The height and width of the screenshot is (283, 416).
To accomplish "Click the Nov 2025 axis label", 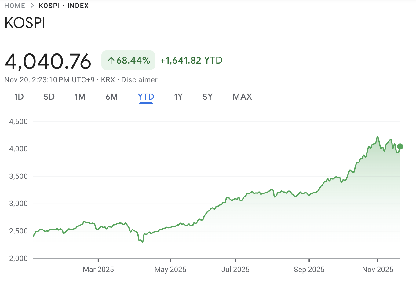I will [x=378, y=269].
